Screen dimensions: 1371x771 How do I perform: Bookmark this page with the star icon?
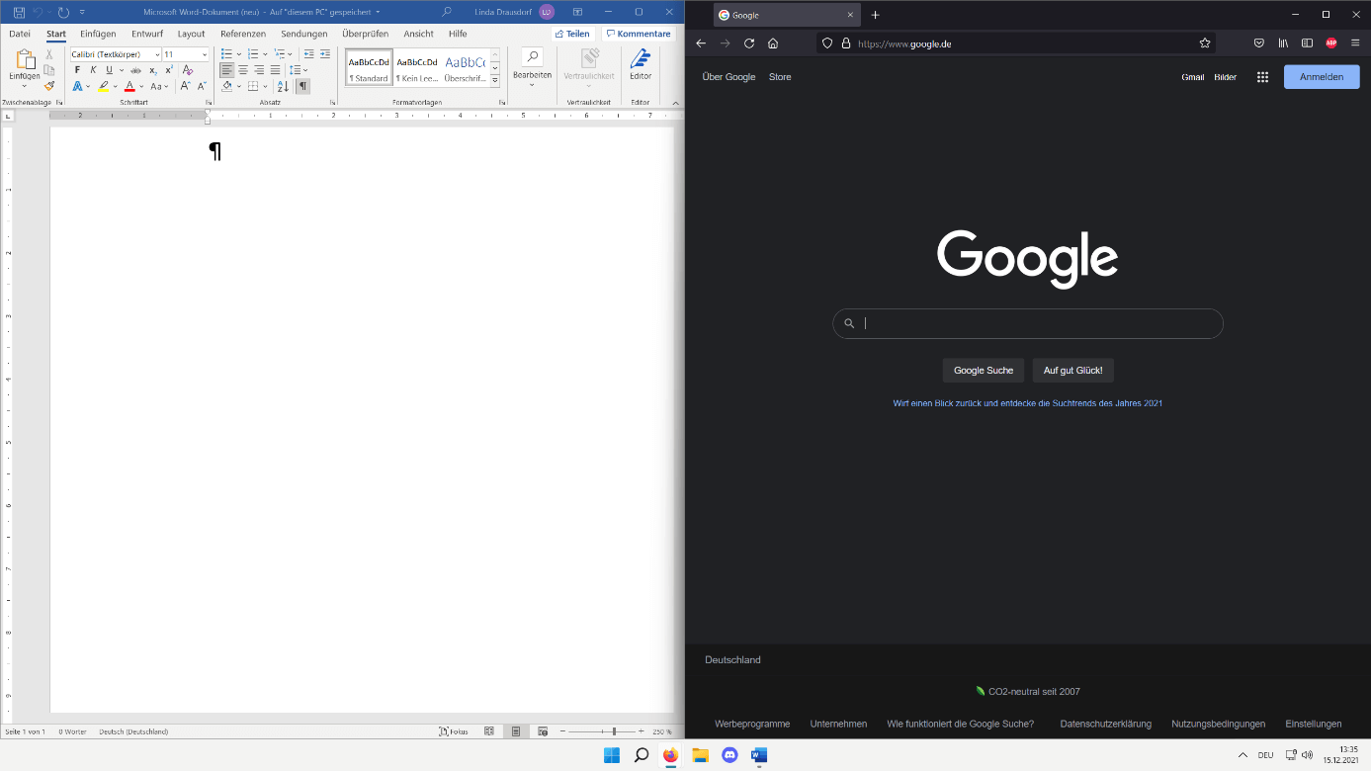1205,43
